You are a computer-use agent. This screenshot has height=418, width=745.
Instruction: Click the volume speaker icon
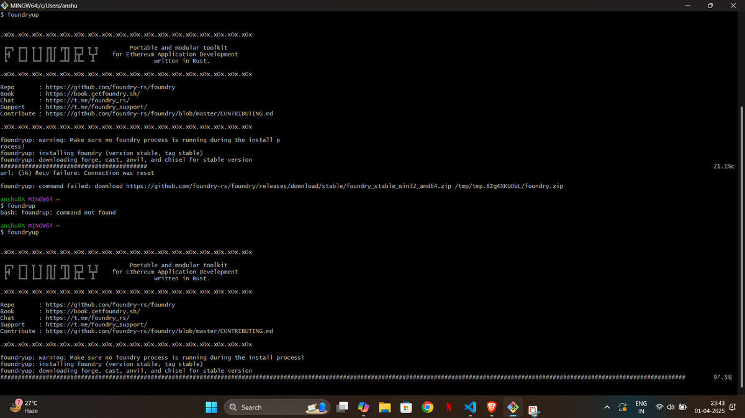tap(670, 407)
